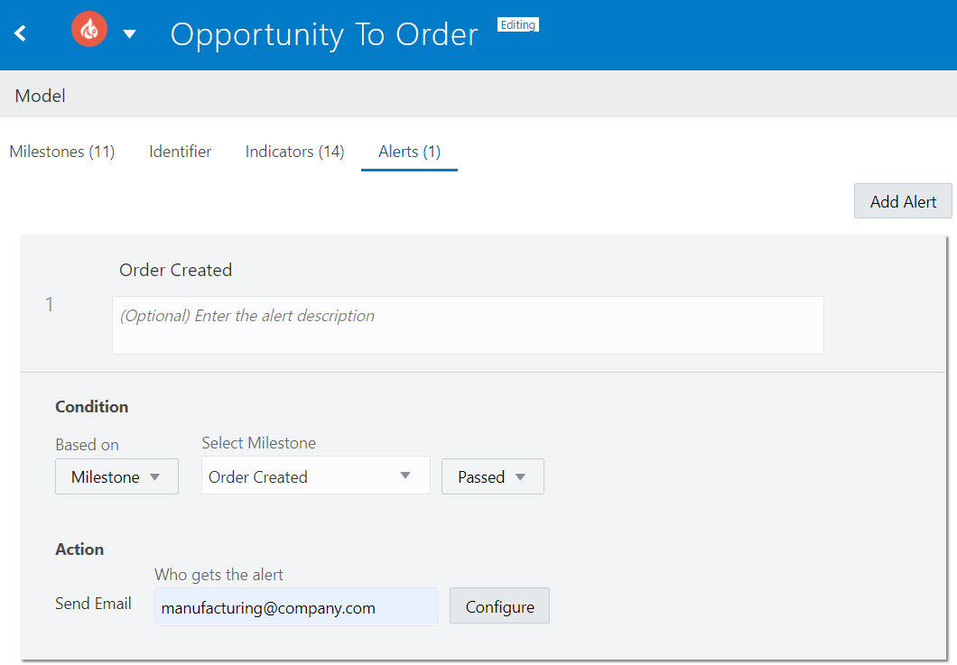The image size is (957, 665).
Task: Click alert number 1 label
Action: pyautogui.click(x=50, y=304)
